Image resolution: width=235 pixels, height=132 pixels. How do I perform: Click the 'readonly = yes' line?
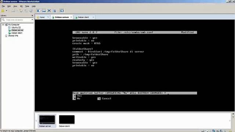tap(83, 60)
